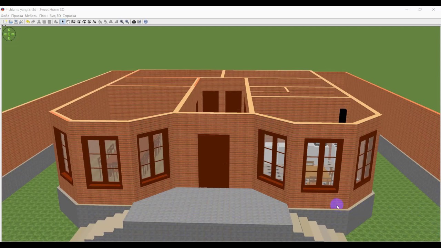Open Preferences tools icon in toolbar
441x248 pixels.
(21, 22)
